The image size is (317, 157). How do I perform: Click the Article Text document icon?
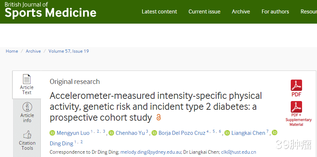27,79
